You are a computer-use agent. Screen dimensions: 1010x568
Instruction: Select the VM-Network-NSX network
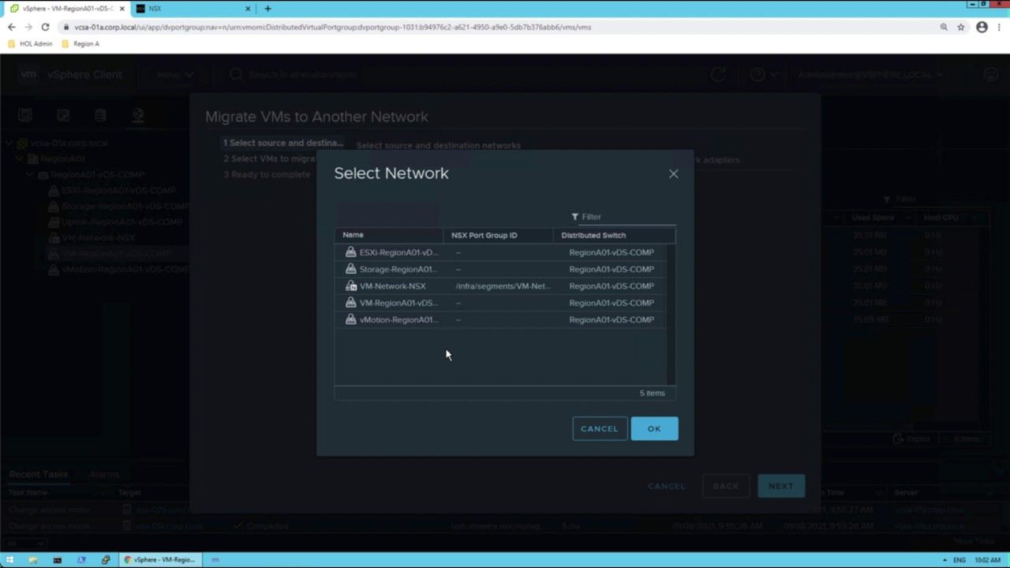(x=501, y=286)
